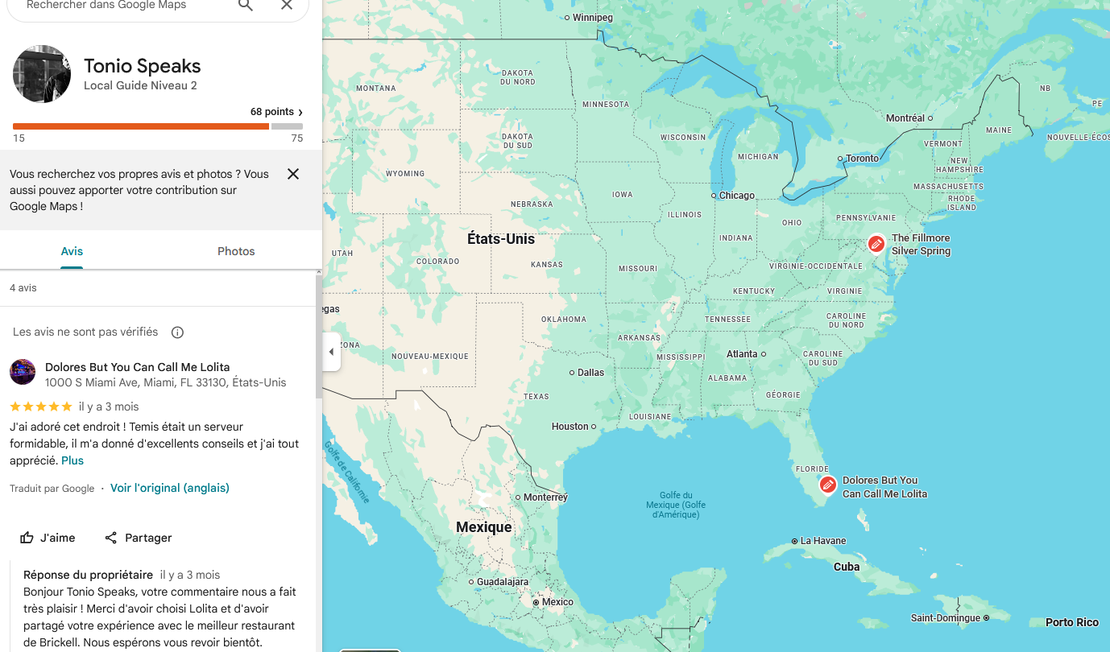Expand the review with the Plus link
1110x652 pixels.
72,460
